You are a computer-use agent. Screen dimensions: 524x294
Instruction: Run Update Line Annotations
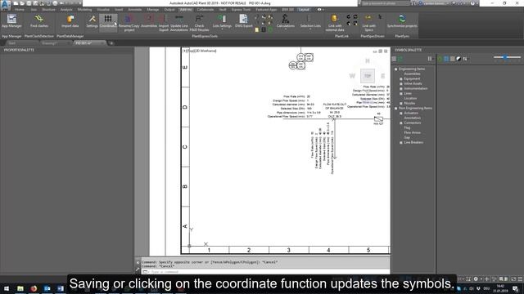point(179,23)
